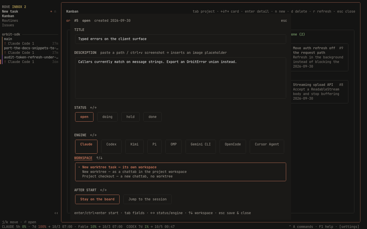367x229 pixels.
Task: Select port-the-docs-snippets branch row
Action: (30, 48)
